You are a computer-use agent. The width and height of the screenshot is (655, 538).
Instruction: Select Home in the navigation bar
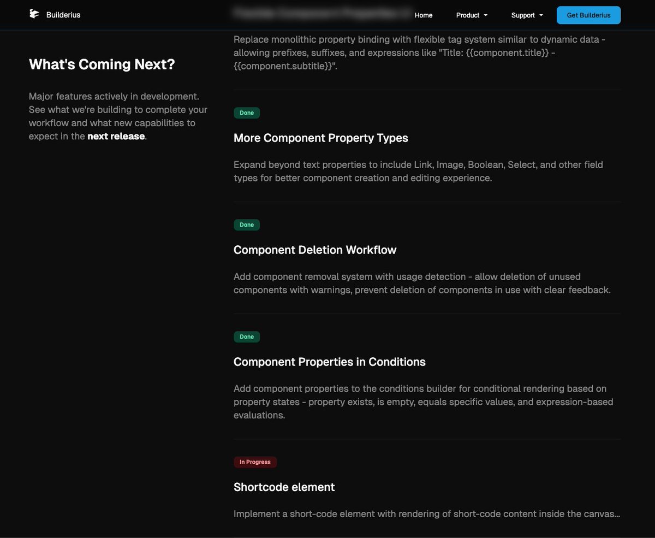423,15
